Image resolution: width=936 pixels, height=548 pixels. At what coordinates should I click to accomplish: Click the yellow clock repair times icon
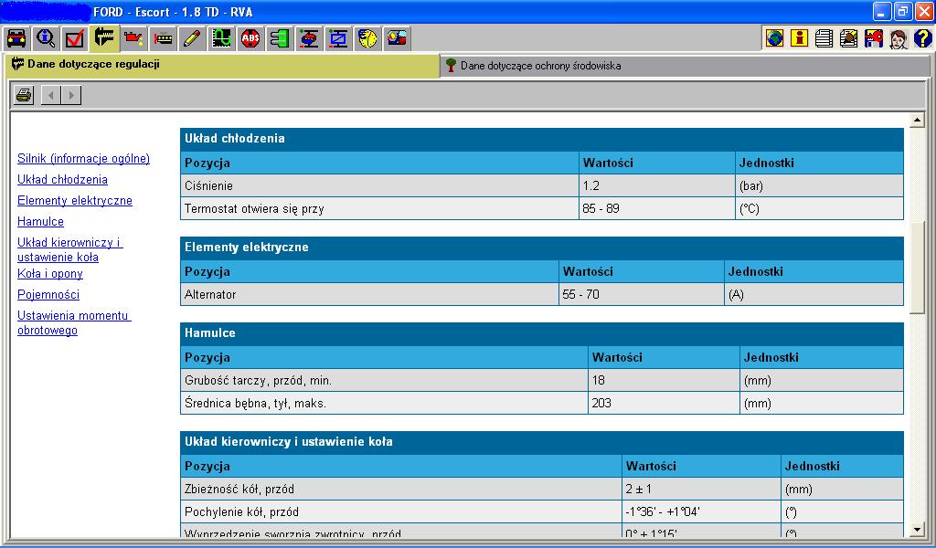pos(368,38)
